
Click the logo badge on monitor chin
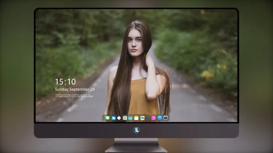pos(136,131)
